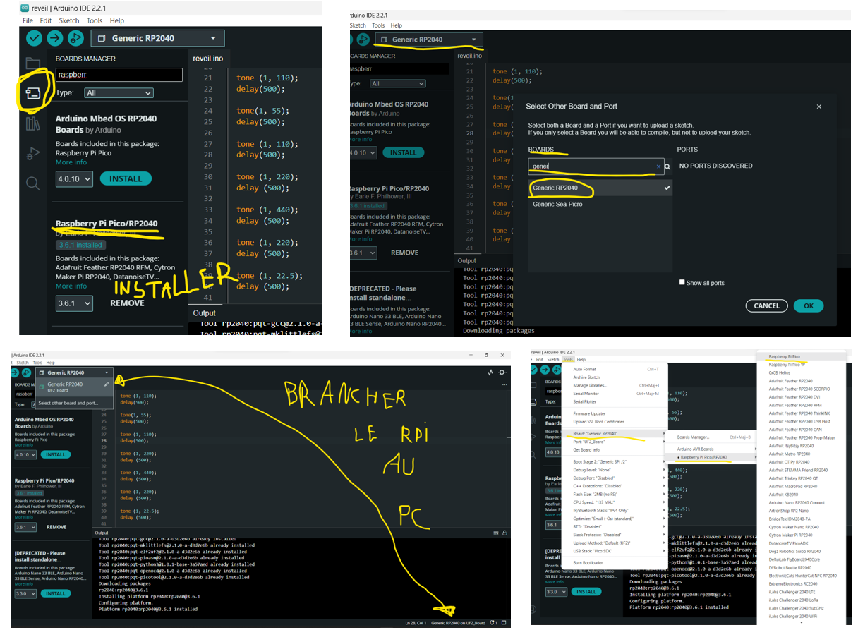The image size is (858, 630).
Task: Click the raspberr search field in top-left Boards Manager
Action: [119, 75]
